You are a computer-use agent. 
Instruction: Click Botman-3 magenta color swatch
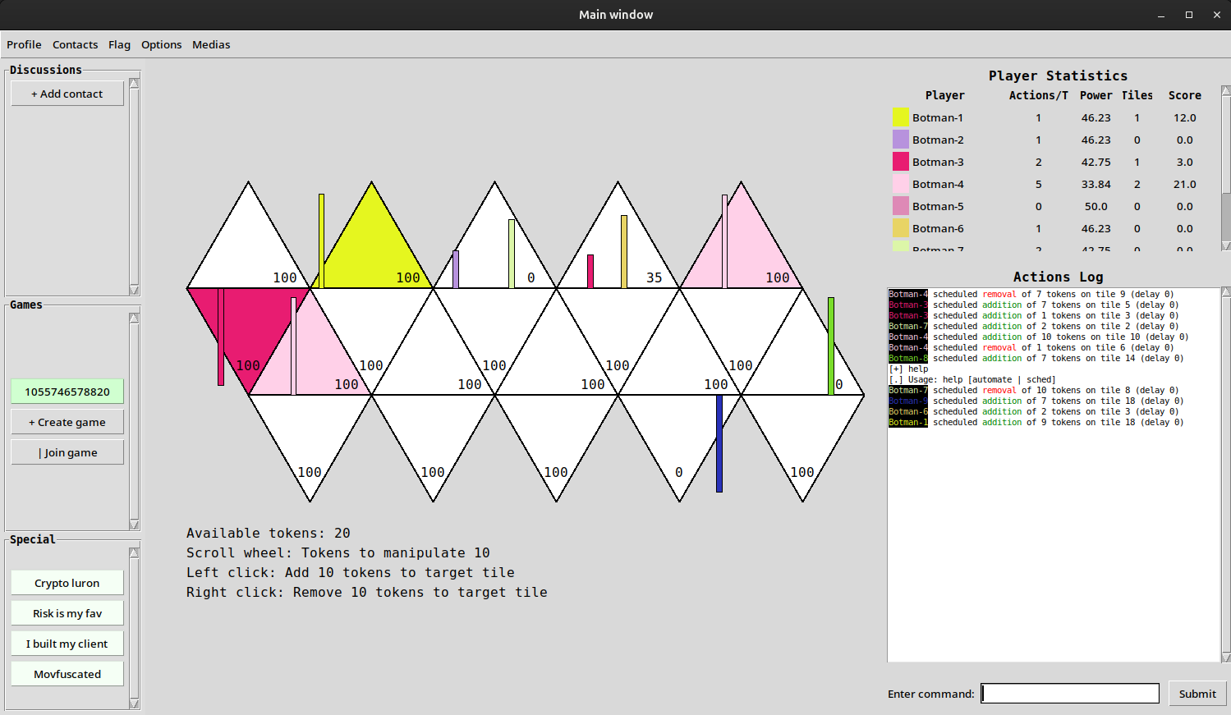pyautogui.click(x=901, y=162)
